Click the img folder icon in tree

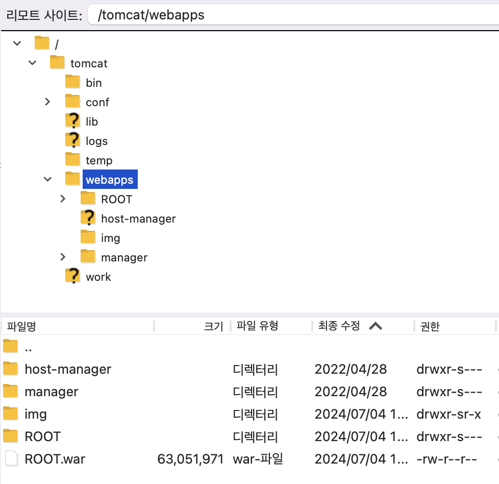click(88, 237)
